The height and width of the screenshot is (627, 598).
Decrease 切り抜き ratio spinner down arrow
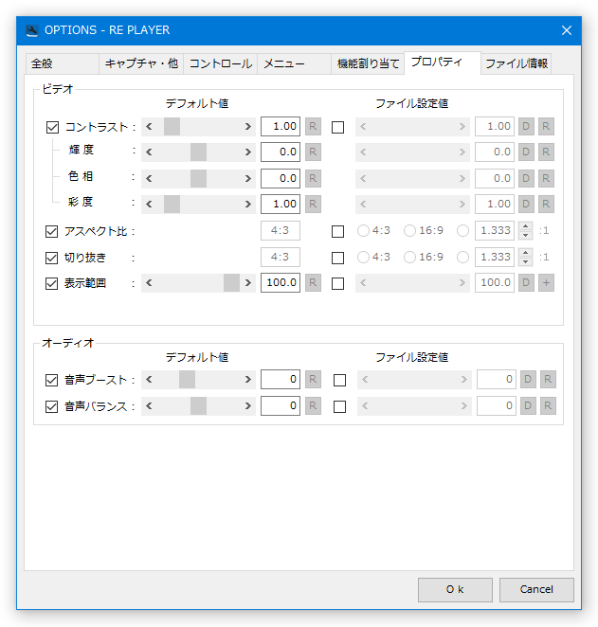525,261
